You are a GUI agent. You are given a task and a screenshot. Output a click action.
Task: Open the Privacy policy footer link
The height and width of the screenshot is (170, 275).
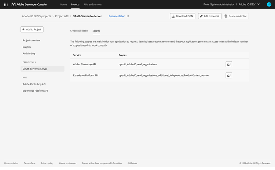click(47, 163)
